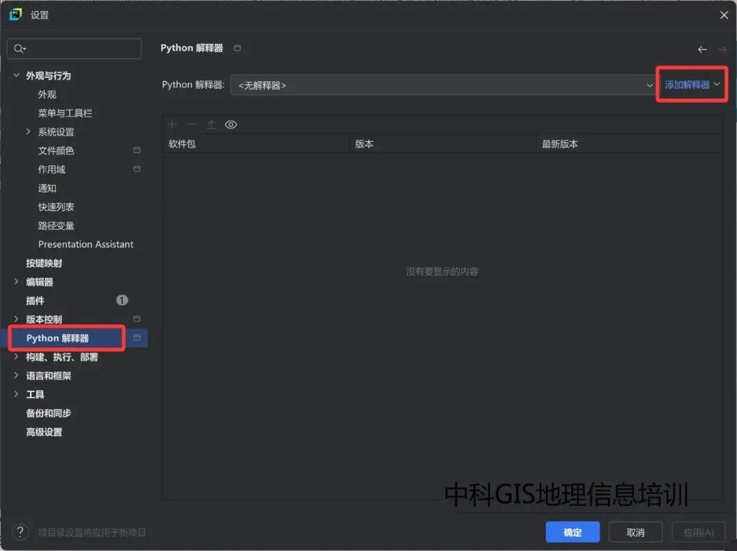Expand the 系统设置 node
The height and width of the screenshot is (551, 737).
[x=28, y=132]
